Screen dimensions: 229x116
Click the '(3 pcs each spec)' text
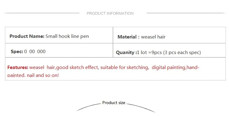[x=182, y=53]
